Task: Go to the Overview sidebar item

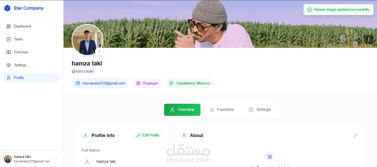Action: (31, 52)
